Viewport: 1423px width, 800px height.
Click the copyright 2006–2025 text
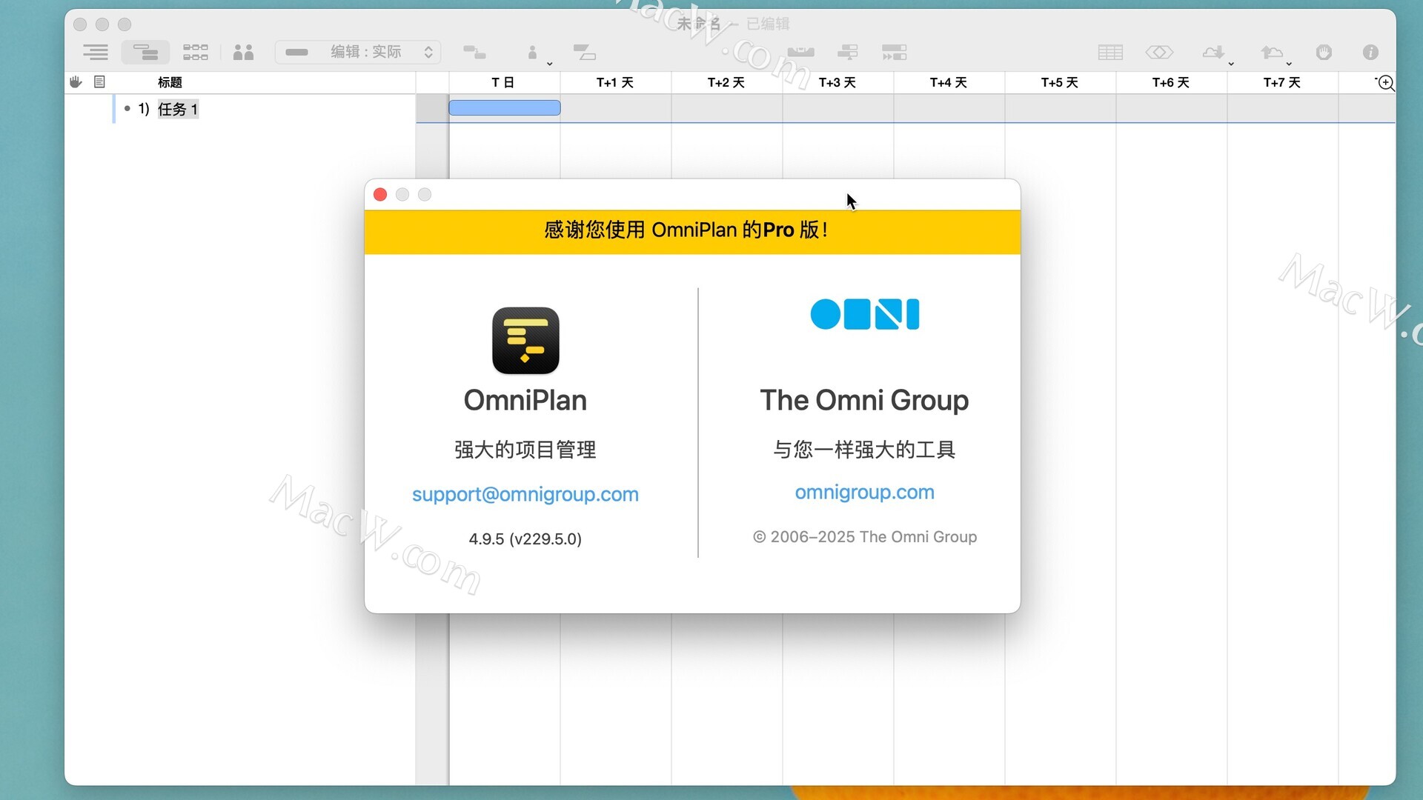pos(865,537)
